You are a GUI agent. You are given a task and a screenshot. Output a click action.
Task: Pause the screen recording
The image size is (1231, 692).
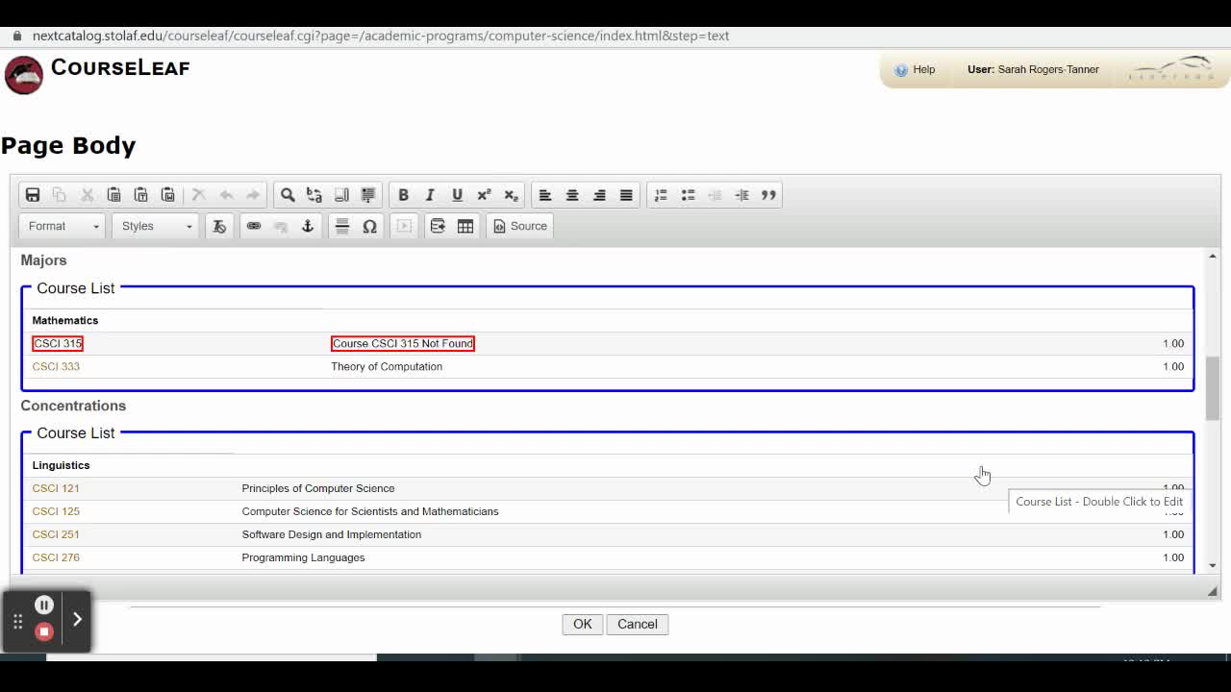pos(44,605)
